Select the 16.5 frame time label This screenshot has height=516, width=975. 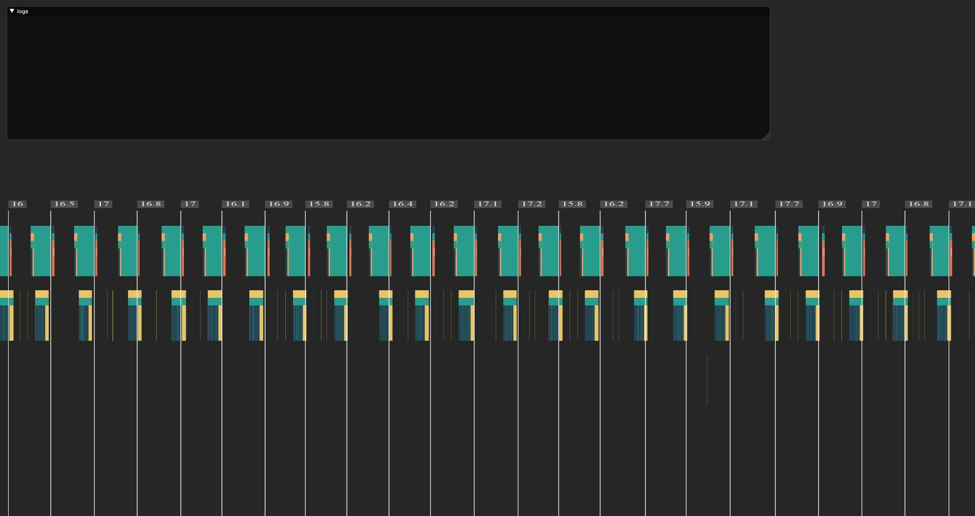click(x=64, y=204)
